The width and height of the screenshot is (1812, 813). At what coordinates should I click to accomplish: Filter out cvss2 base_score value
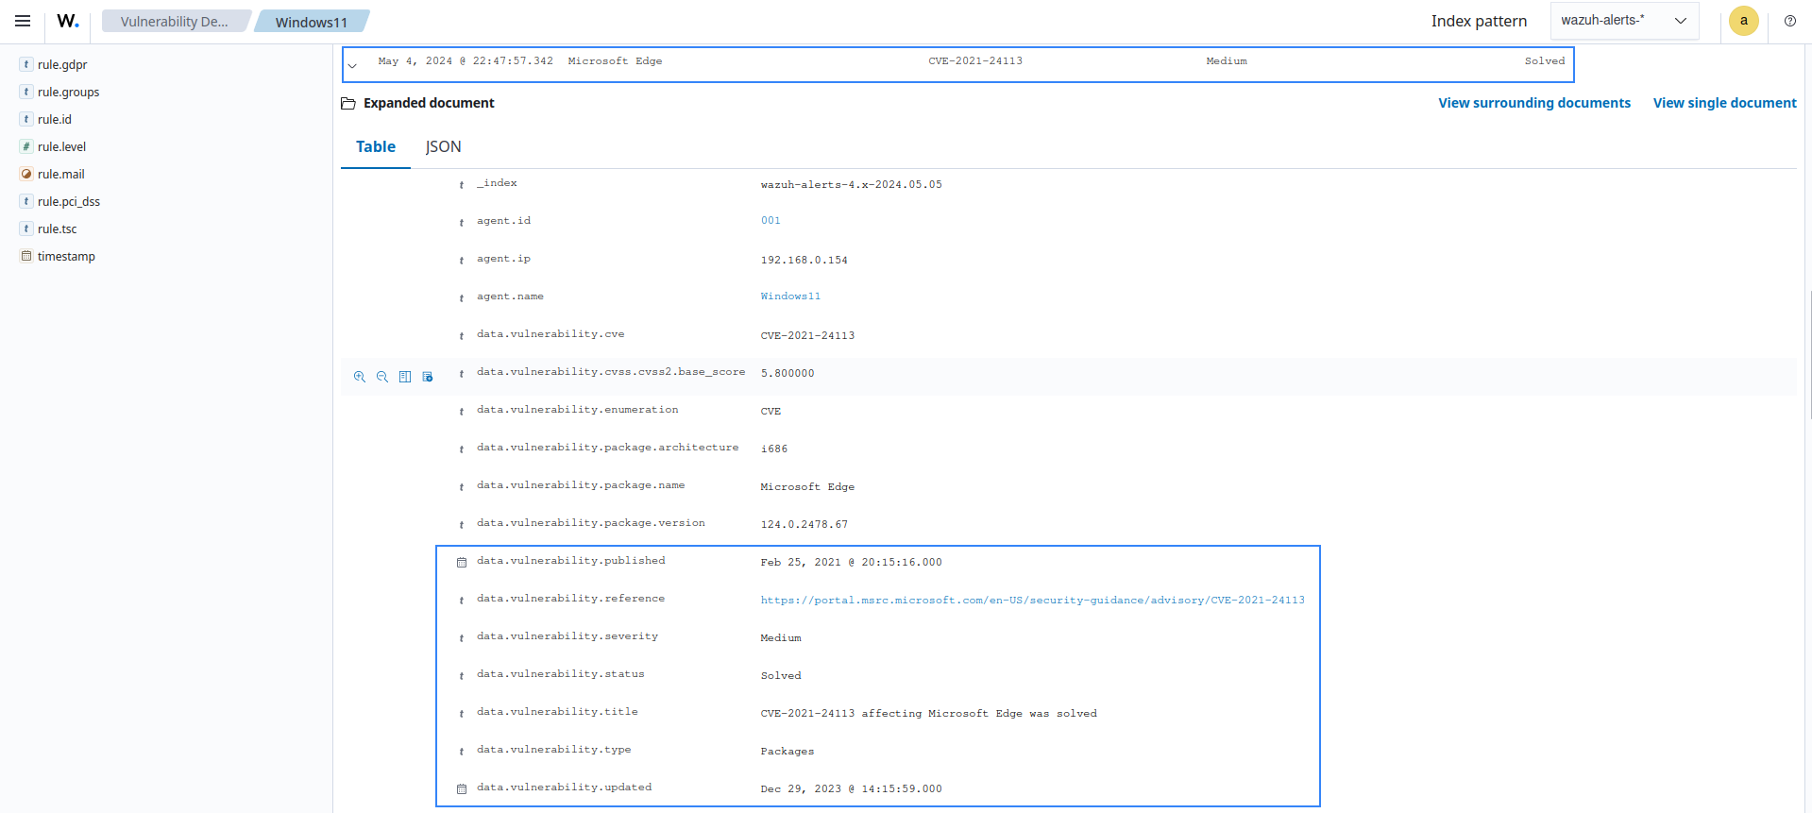[382, 377]
